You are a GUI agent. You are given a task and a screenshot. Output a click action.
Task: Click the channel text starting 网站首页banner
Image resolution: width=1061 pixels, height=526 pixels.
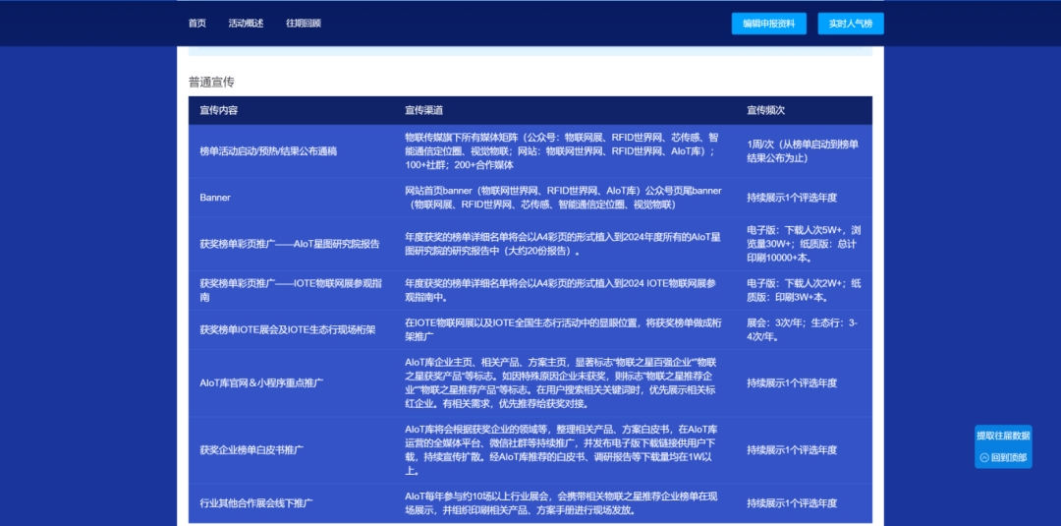564,198
